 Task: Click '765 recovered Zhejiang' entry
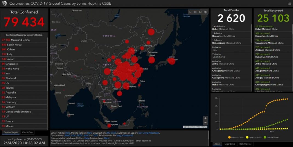click(272, 48)
